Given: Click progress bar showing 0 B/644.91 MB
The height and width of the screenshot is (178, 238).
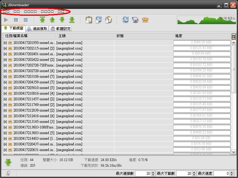Looking at the screenshot, I should 202,76.
